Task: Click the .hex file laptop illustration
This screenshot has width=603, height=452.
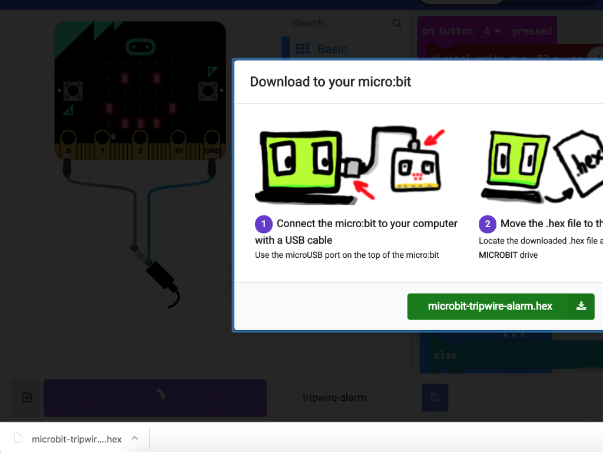Action: tap(542, 167)
